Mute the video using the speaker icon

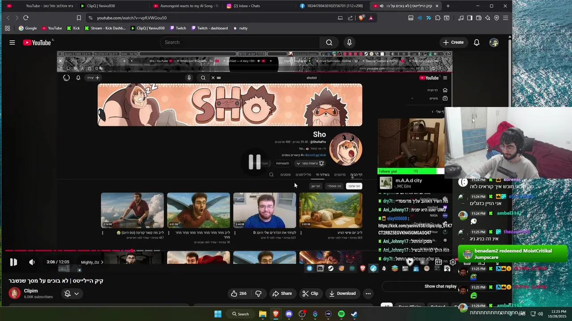pos(32,262)
